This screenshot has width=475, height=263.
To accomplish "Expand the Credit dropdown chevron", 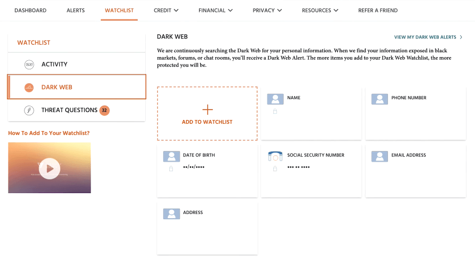I will tap(176, 10).
